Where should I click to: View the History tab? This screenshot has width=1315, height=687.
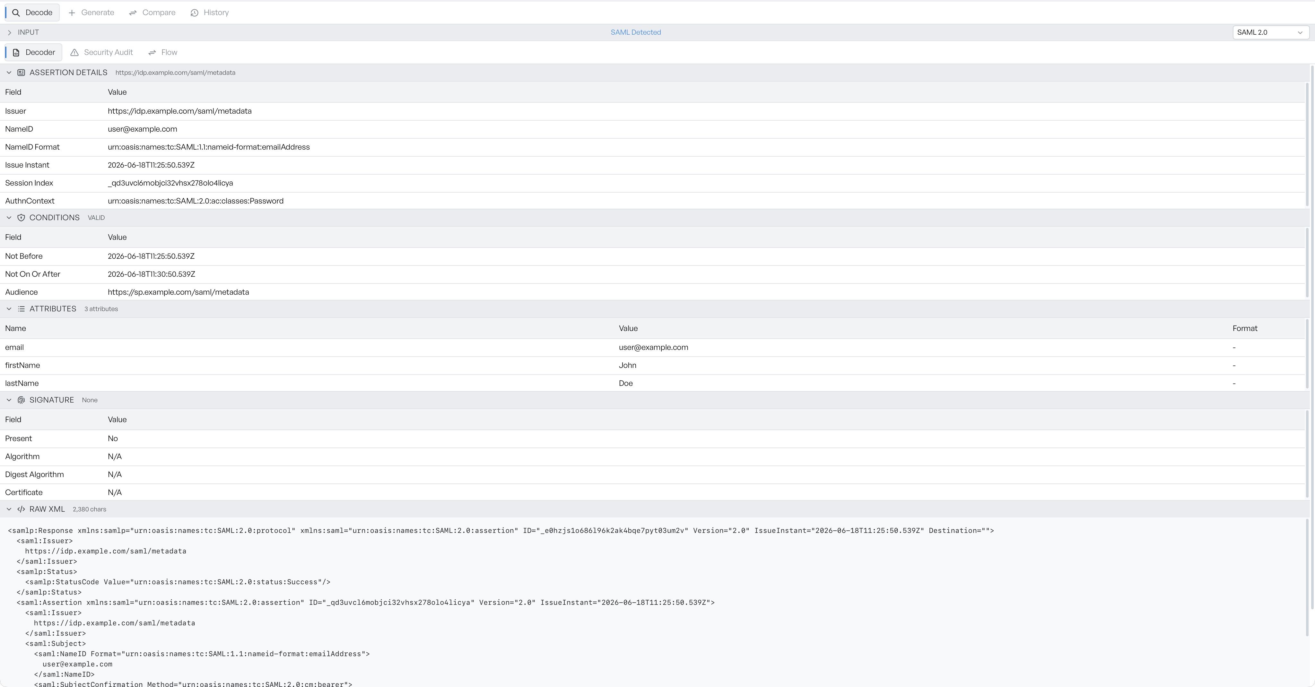[x=209, y=12]
